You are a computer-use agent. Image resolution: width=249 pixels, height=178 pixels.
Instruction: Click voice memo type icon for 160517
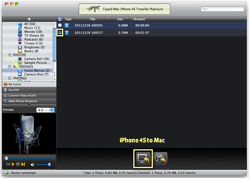[67, 33]
